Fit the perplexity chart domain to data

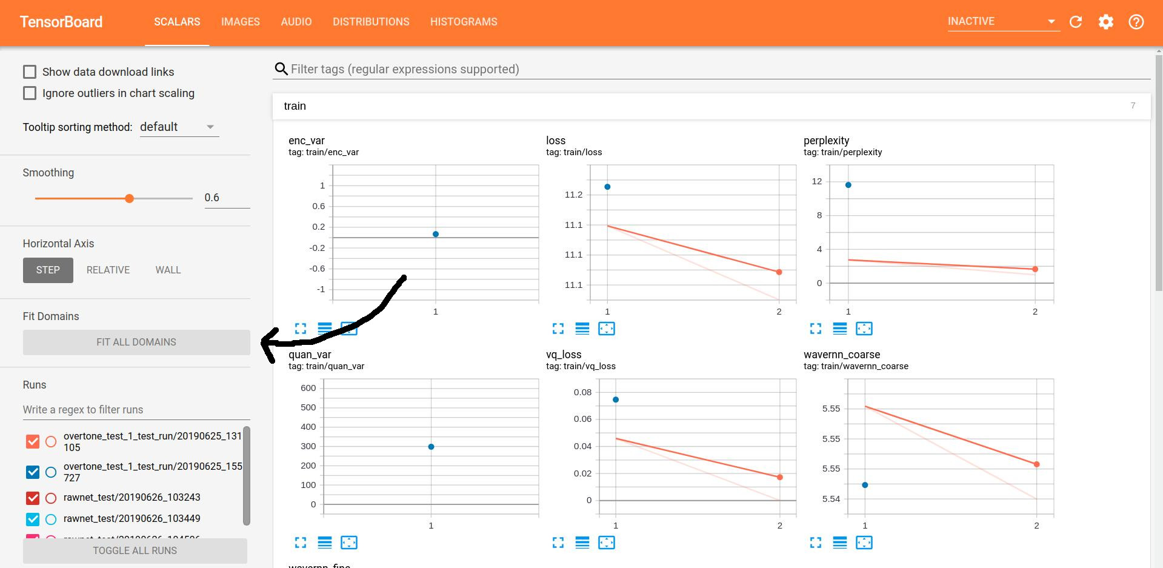coord(864,329)
